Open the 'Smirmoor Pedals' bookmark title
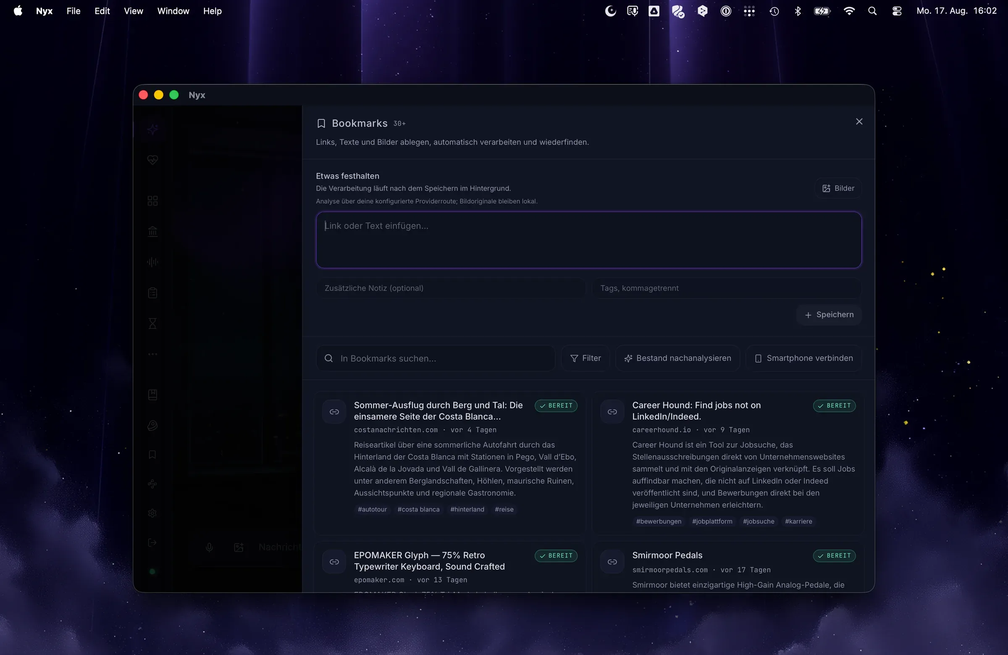The height and width of the screenshot is (655, 1008). click(x=667, y=555)
